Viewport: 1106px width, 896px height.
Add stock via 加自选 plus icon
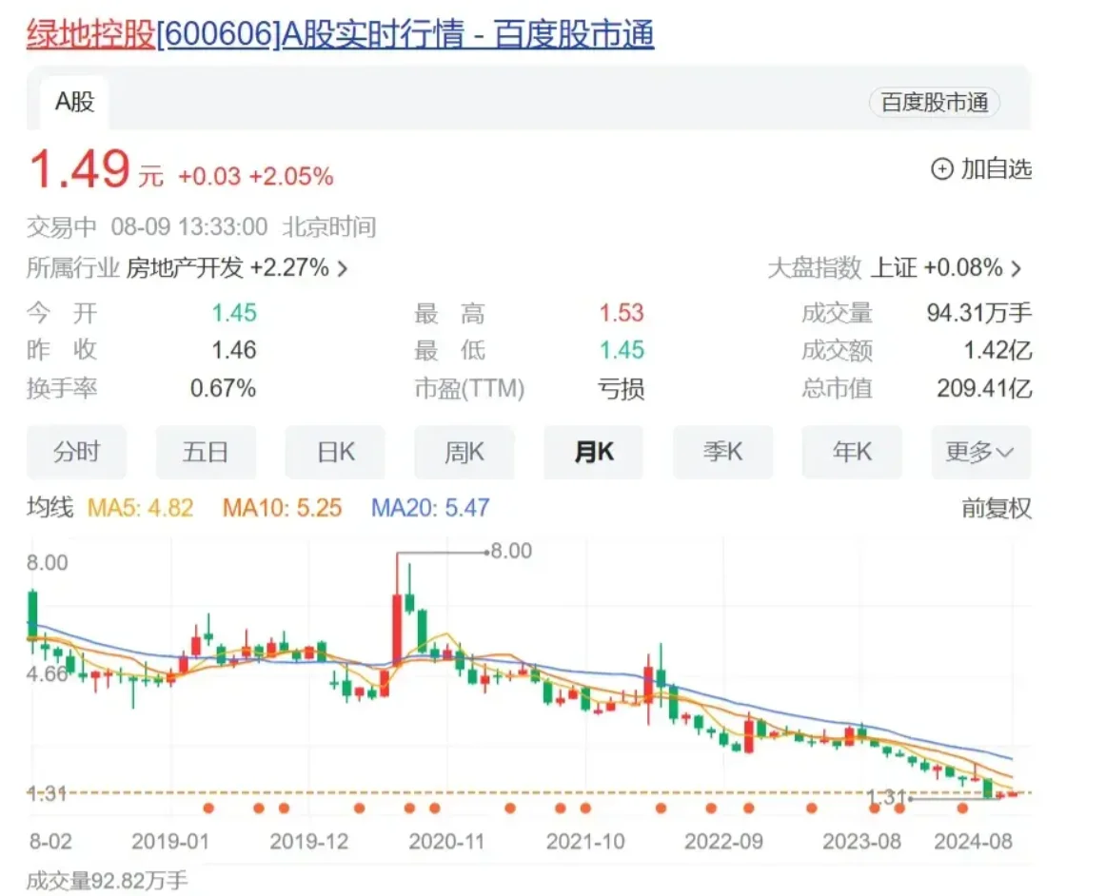pos(941,169)
